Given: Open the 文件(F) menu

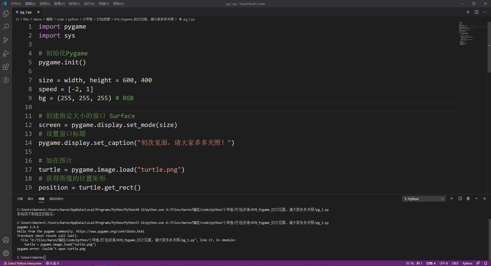Looking at the screenshot, I should tap(16, 4).
